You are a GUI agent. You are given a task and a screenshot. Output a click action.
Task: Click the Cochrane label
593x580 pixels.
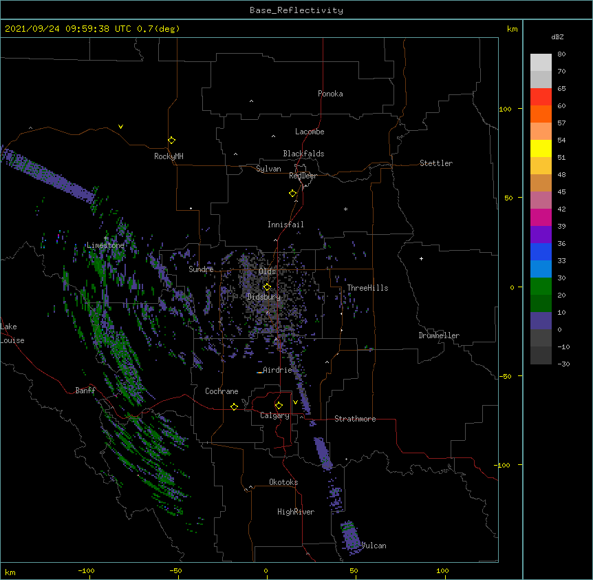(222, 391)
